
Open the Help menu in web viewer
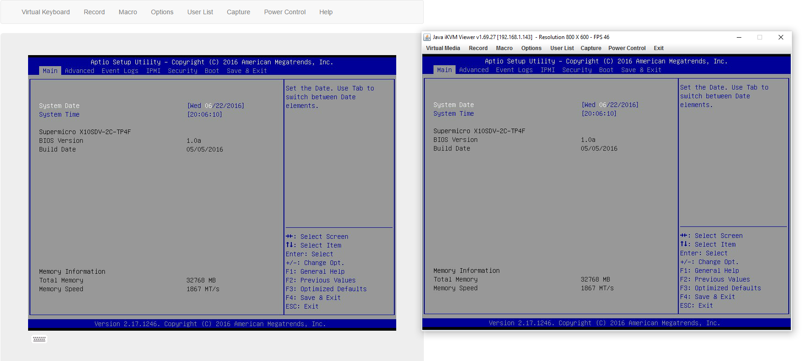(x=325, y=12)
